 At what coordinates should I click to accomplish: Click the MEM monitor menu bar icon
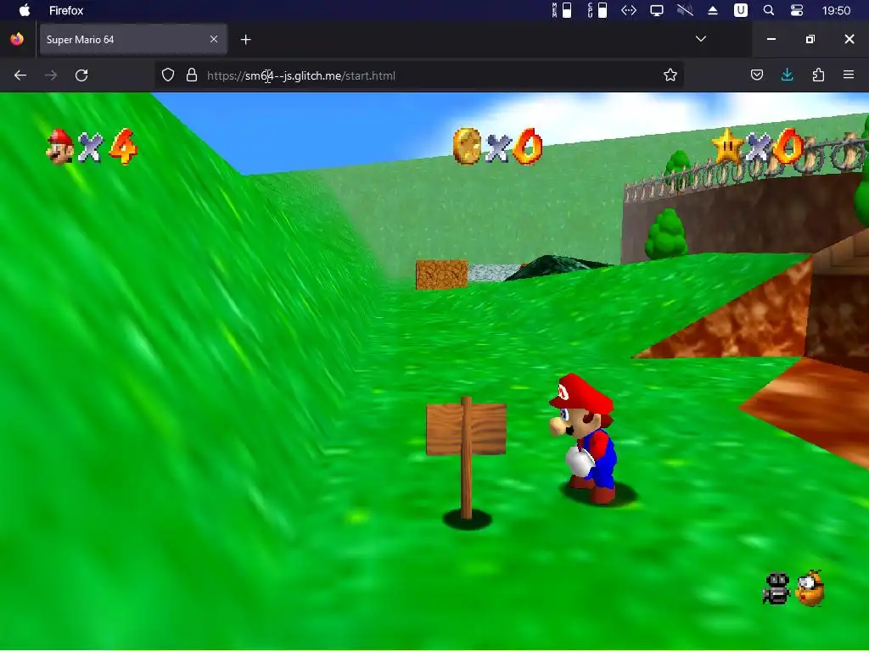tap(562, 10)
